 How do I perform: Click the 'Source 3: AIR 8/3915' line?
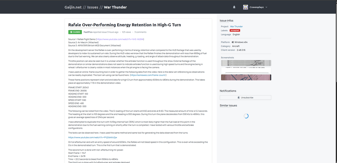coord(95,46)
